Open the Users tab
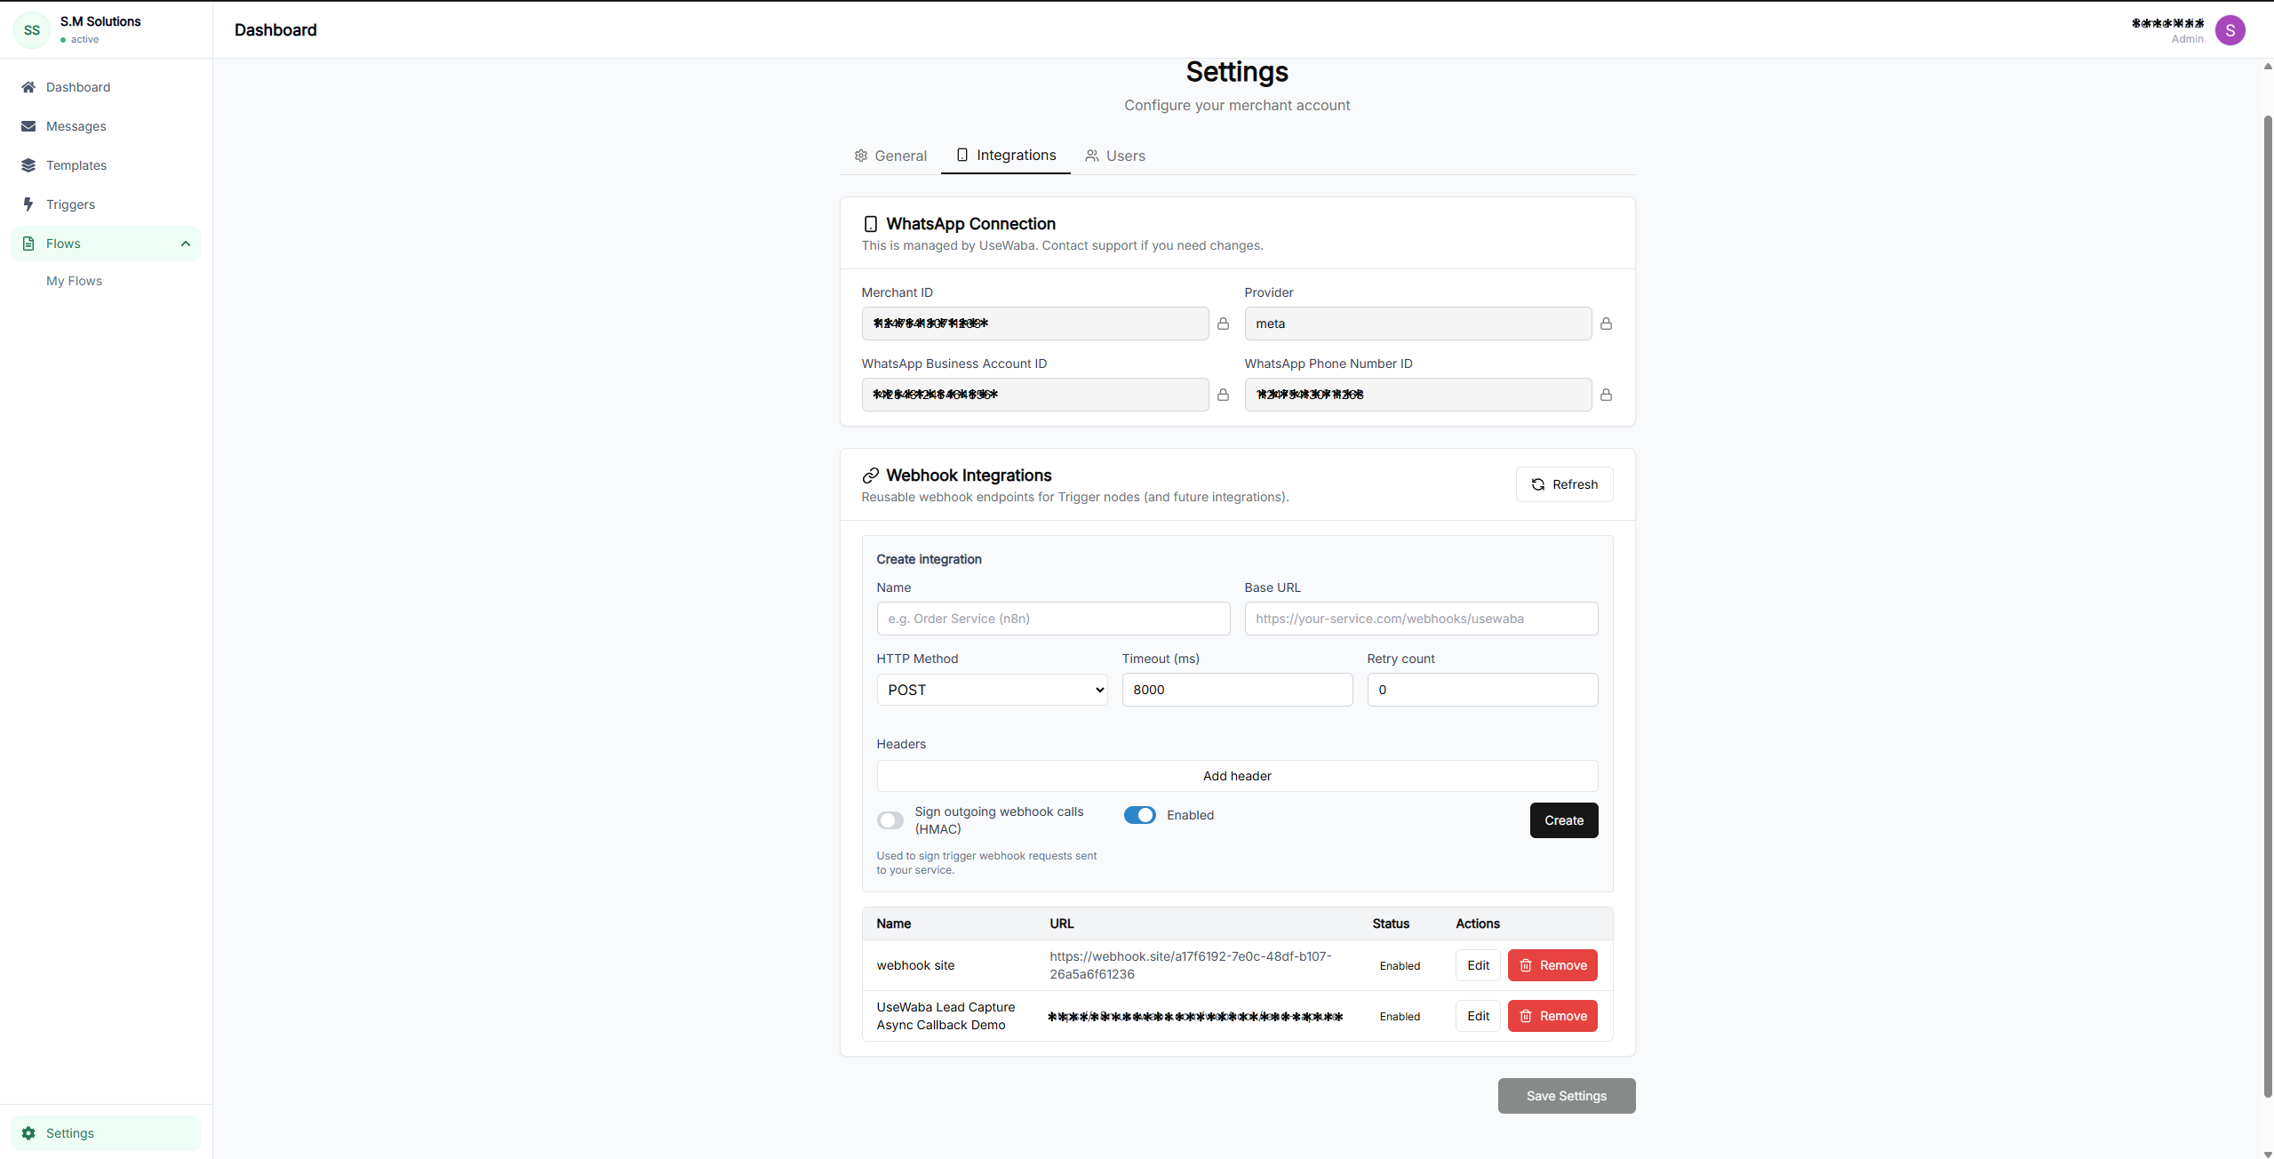The image size is (2274, 1159). click(x=1114, y=156)
